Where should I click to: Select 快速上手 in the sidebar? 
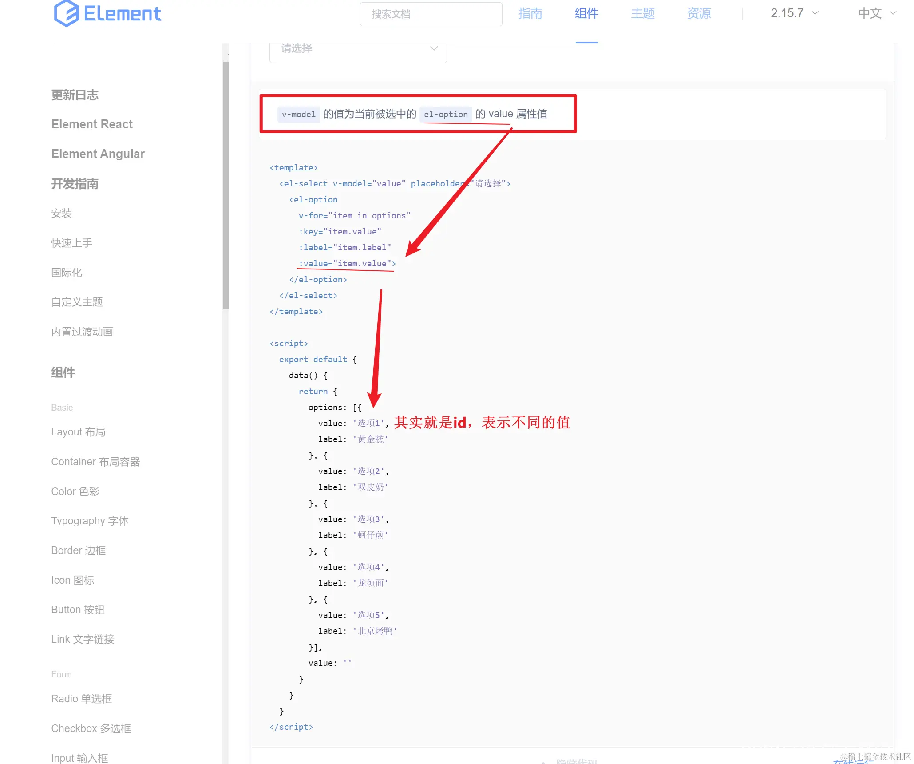point(72,243)
